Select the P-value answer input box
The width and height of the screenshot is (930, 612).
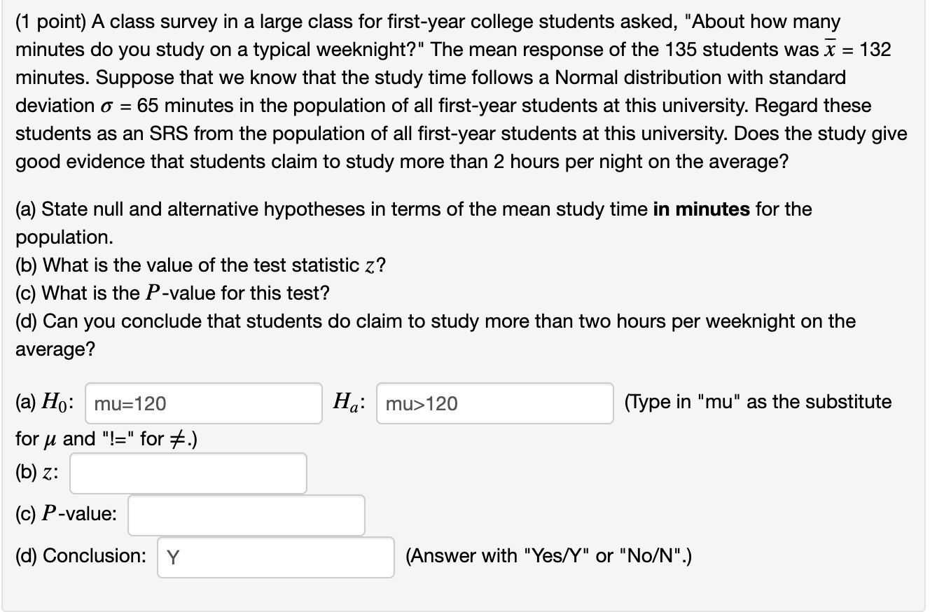click(x=246, y=515)
